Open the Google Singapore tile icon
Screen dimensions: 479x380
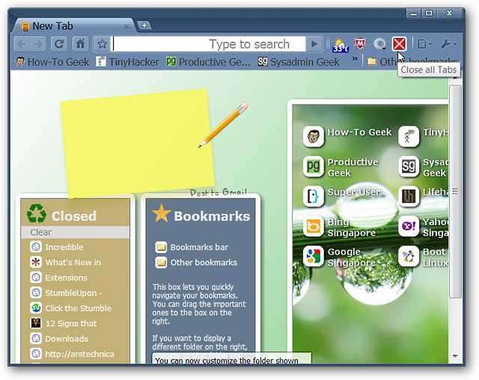pos(313,257)
